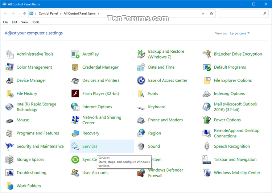Image resolution: width=272 pixels, height=193 pixels.
Task: Open the View menu
Action: tap(25, 22)
